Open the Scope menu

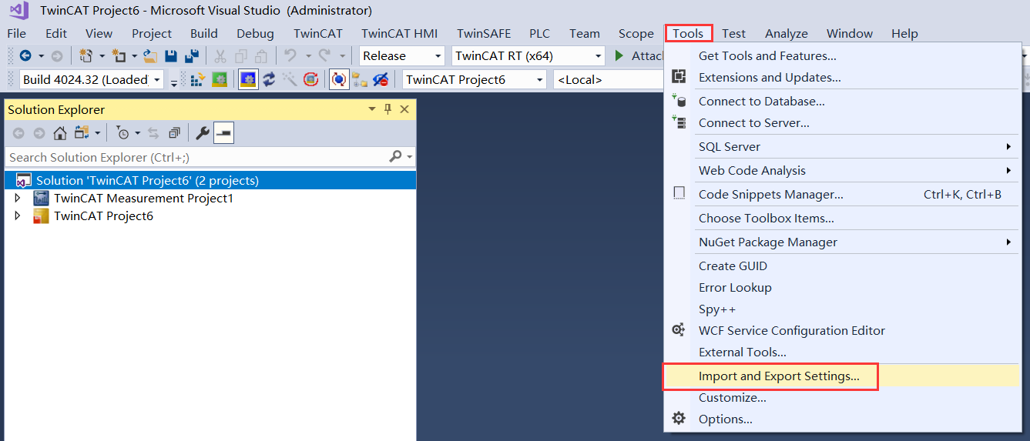click(636, 33)
